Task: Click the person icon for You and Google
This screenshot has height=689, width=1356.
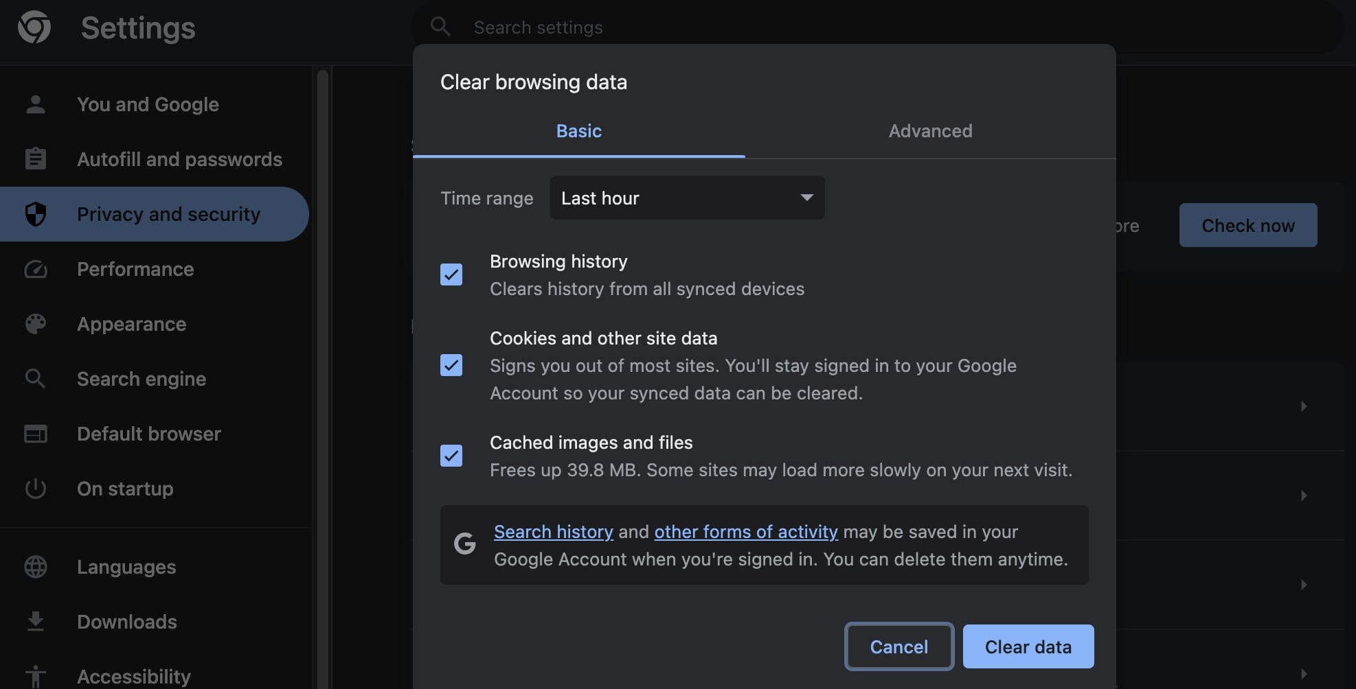Action: click(x=35, y=104)
